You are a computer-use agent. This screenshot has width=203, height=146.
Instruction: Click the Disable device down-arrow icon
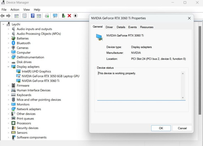(75, 16)
